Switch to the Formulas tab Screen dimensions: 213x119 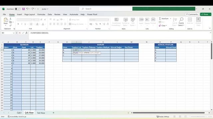pos(41,15)
